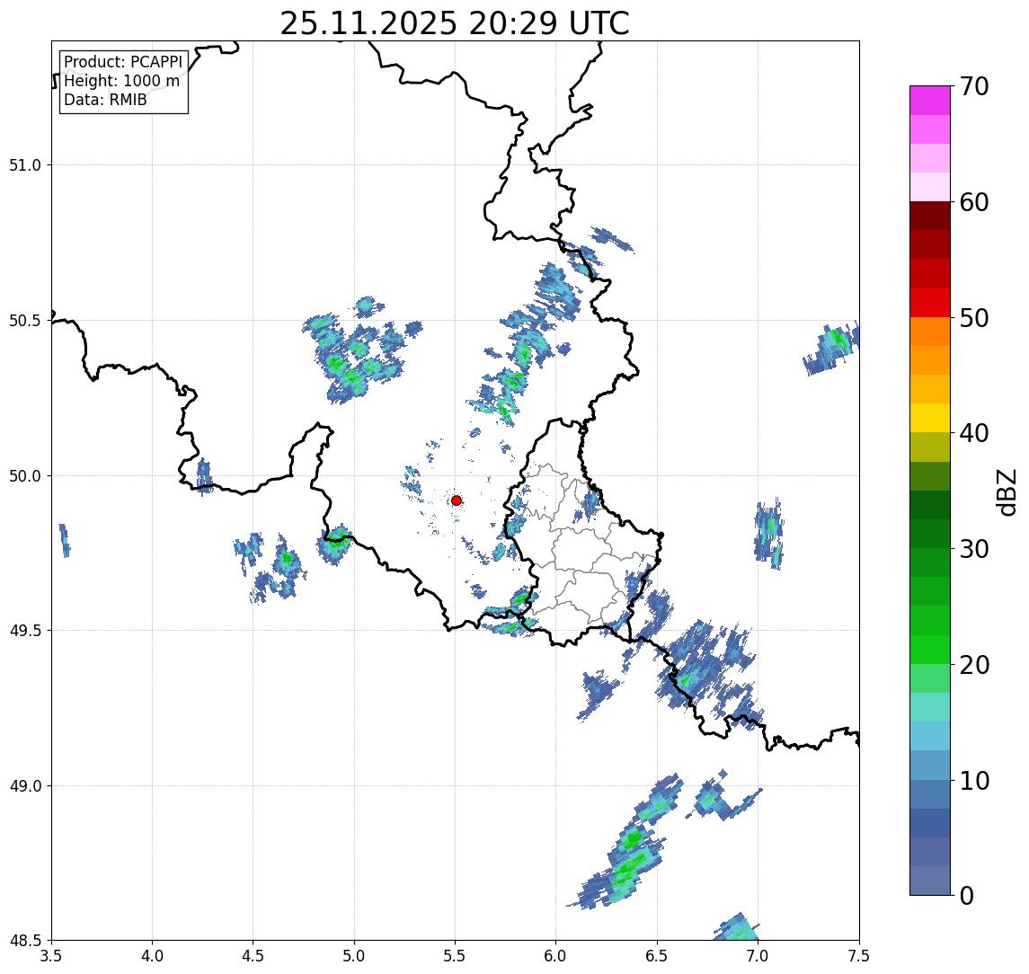Click the longitude tick label "4.0"
This screenshot has width=1029, height=974.
[x=152, y=956]
